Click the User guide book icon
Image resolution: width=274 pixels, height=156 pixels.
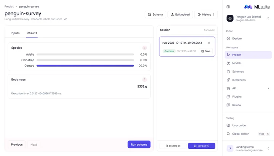[x=228, y=125]
